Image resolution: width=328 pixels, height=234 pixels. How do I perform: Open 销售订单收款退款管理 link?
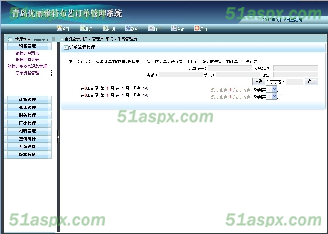click(x=28, y=66)
